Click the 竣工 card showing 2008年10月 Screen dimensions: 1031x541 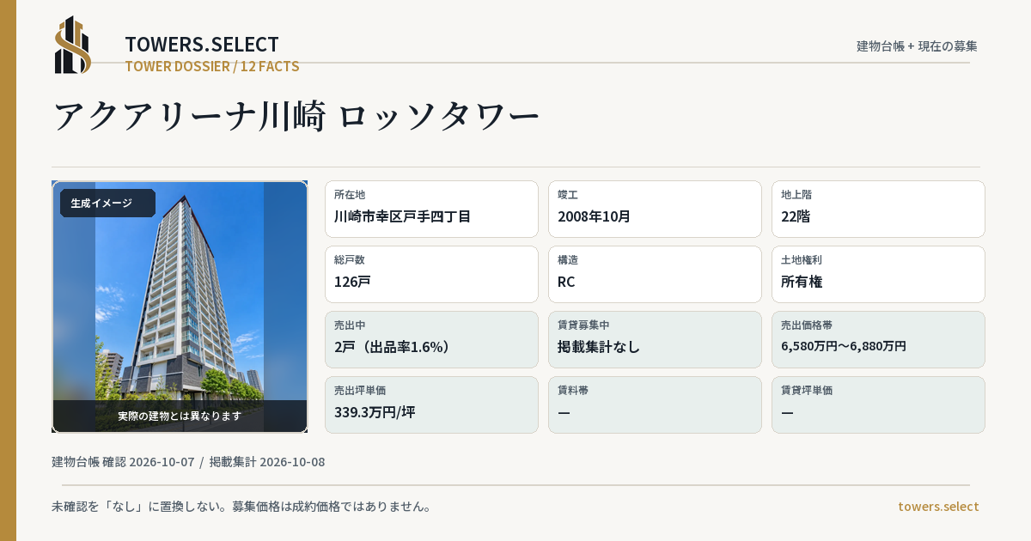(655, 209)
